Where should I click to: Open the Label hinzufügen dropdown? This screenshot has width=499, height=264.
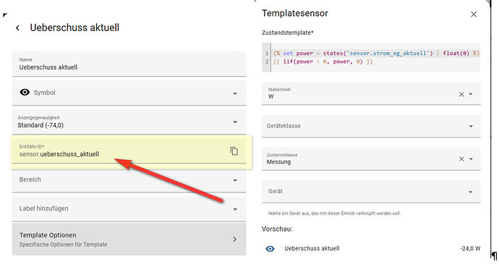(x=235, y=209)
